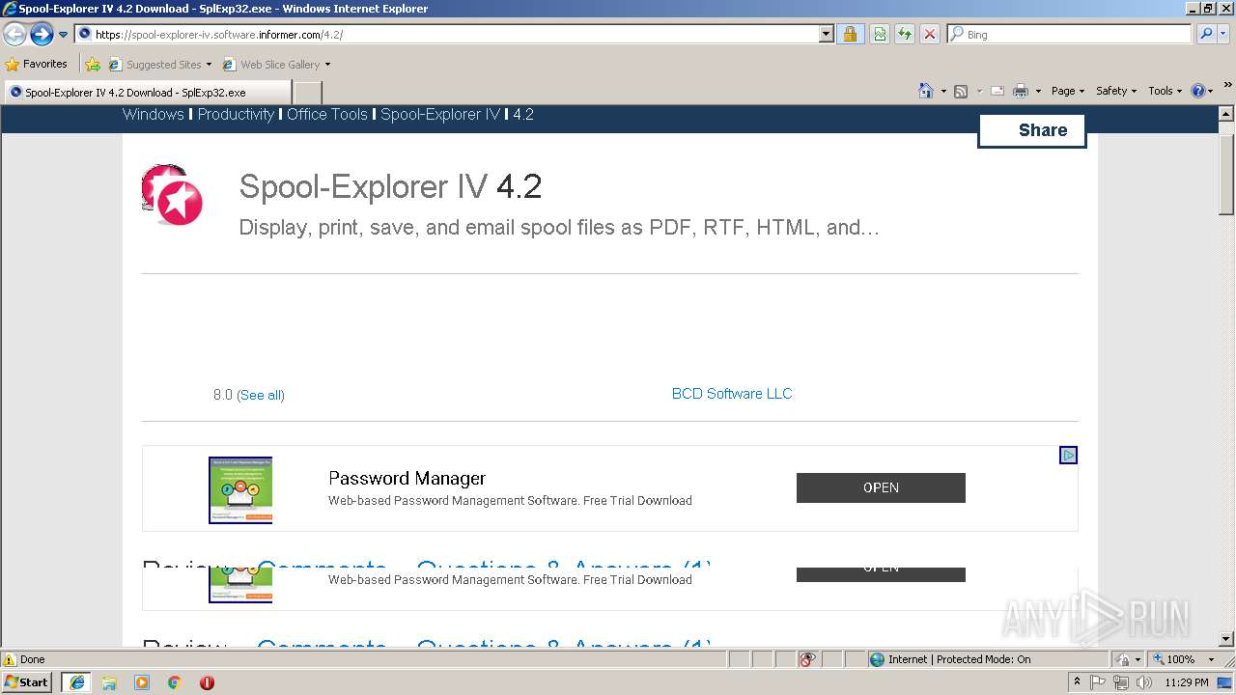
Task: Go forward with the browser Forward arrow
Action: (x=42, y=35)
